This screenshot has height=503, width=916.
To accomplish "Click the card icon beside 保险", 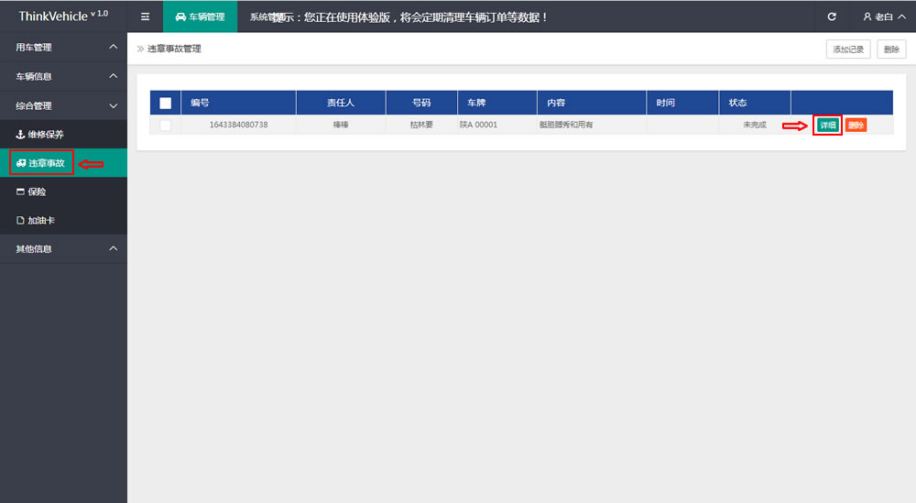I will pyautogui.click(x=20, y=191).
